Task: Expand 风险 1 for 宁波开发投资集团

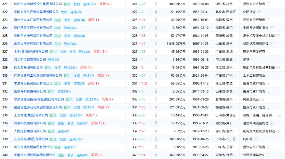Action: tap(94, 83)
